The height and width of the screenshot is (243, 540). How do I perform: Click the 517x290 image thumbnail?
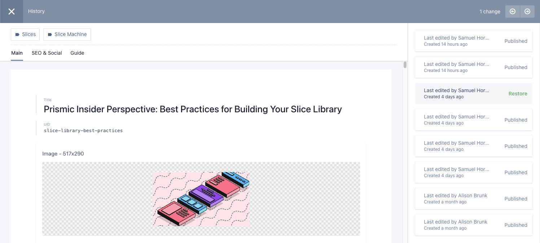coord(201,199)
